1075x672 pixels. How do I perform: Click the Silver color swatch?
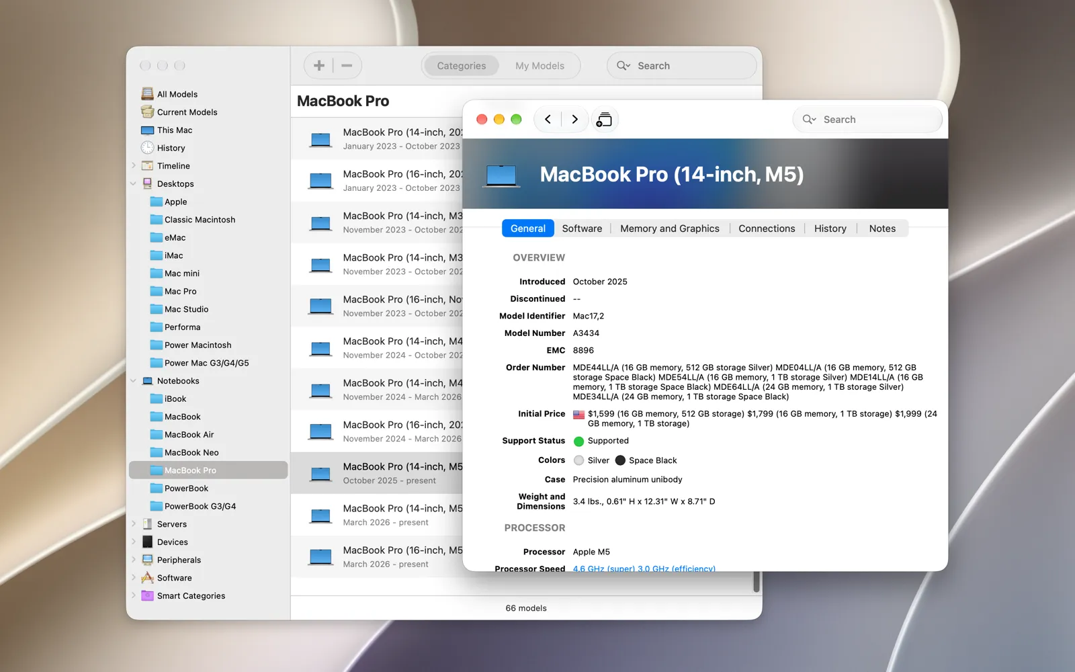tap(578, 460)
